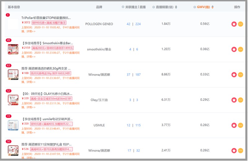Open more menu for the OLAY光感小白瓶 row
The height and width of the screenshot is (161, 248).
(241, 100)
